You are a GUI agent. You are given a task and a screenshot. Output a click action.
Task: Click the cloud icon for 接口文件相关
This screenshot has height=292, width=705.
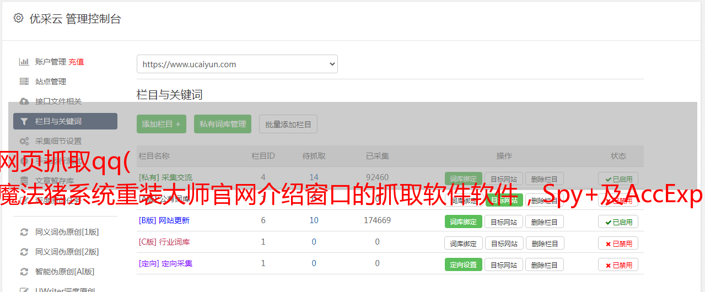[24, 101]
